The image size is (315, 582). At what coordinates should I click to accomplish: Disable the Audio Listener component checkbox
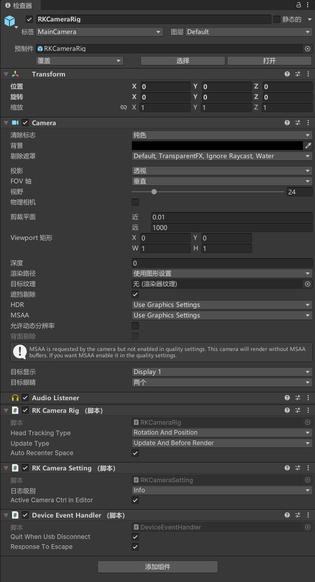(x=25, y=398)
